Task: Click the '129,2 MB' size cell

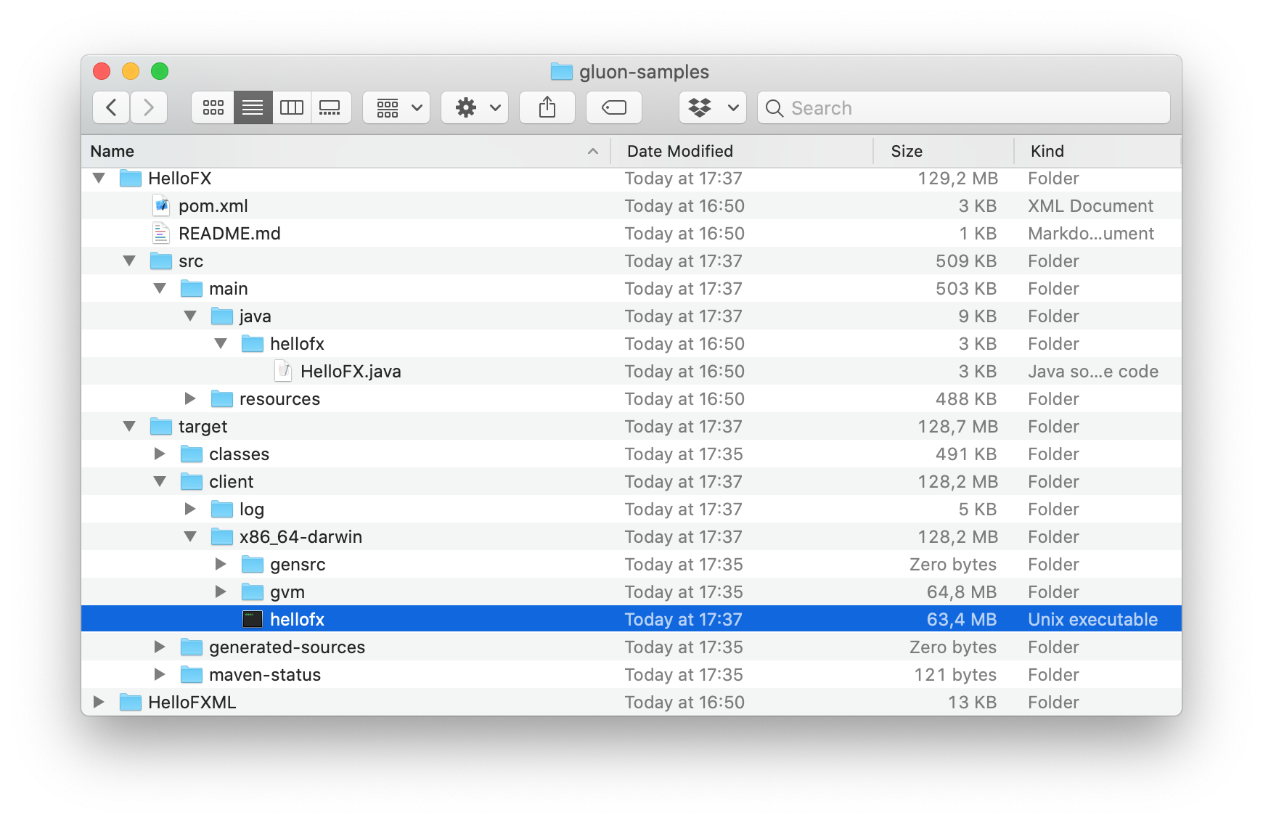Action: coord(958,179)
